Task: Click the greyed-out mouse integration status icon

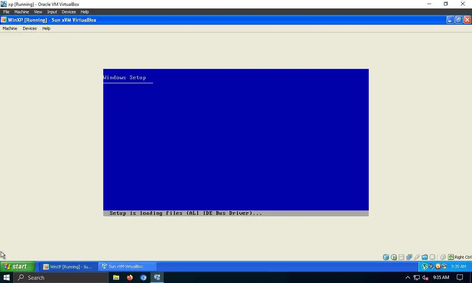Action: click(443, 257)
